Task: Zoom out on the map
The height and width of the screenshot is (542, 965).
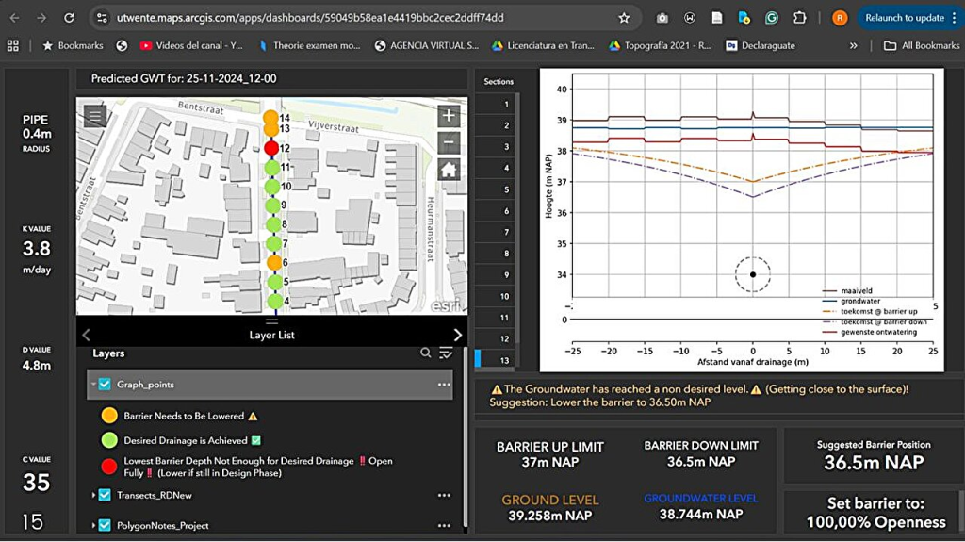Action: coord(449,143)
